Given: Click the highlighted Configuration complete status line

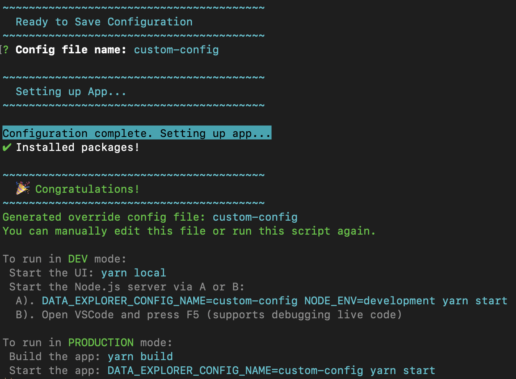Looking at the screenshot, I should point(137,133).
